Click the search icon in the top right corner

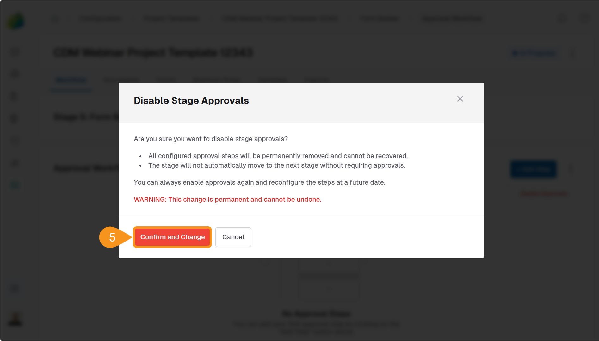(562, 19)
